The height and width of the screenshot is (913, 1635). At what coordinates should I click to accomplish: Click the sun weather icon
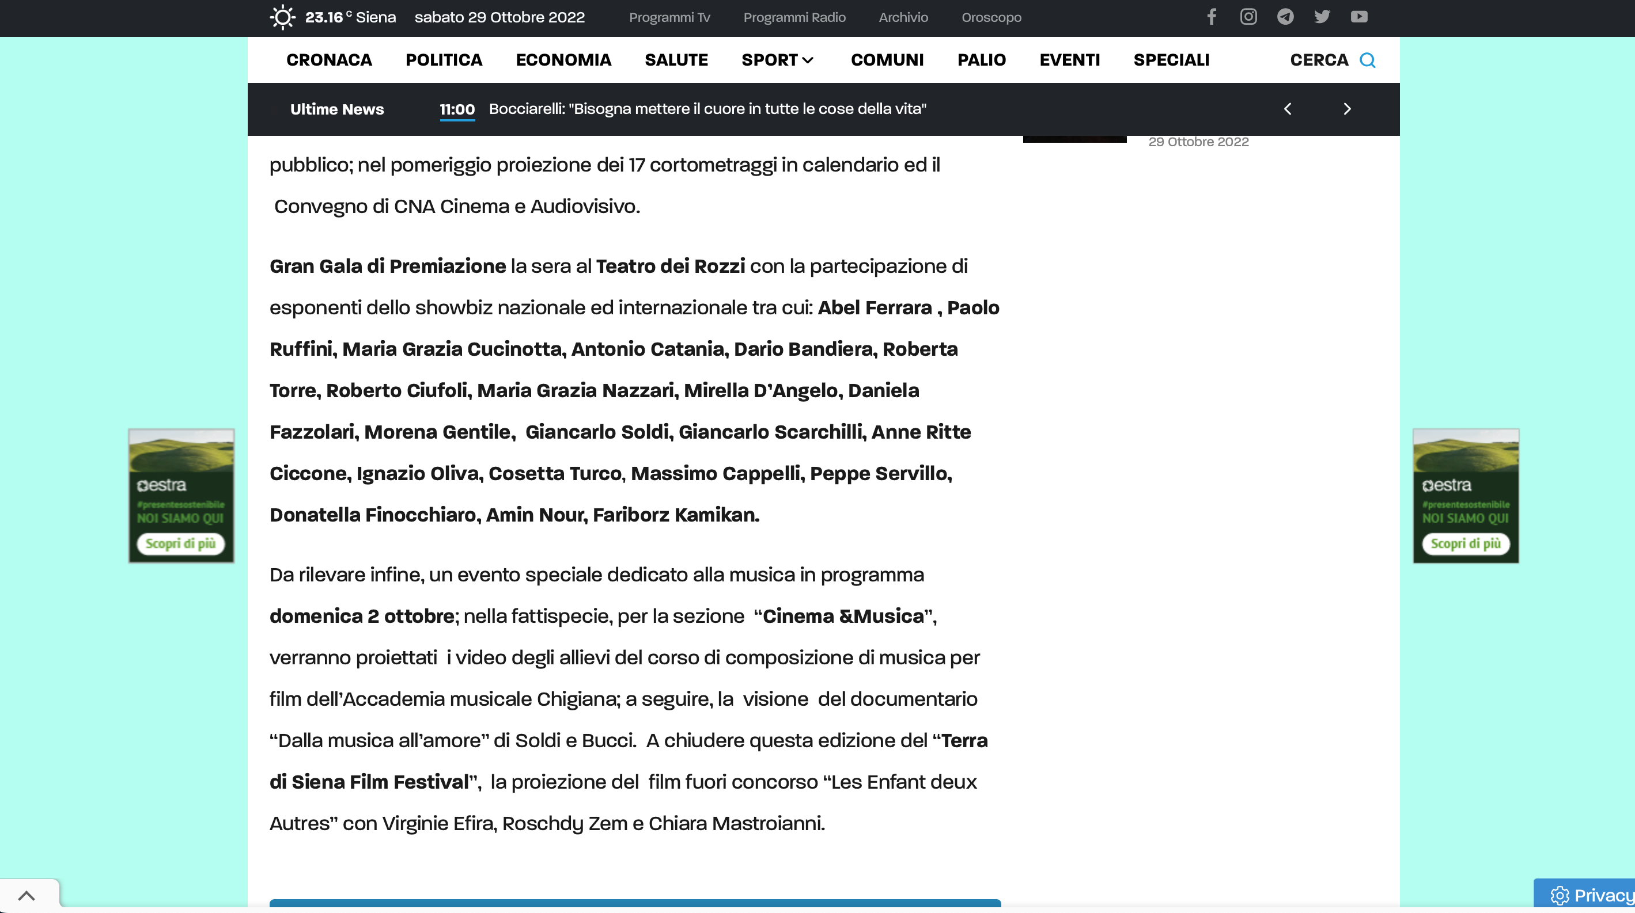pos(282,17)
